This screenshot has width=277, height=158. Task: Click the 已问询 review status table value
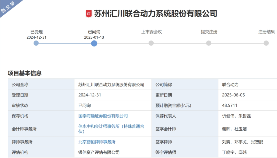(x=84, y=106)
